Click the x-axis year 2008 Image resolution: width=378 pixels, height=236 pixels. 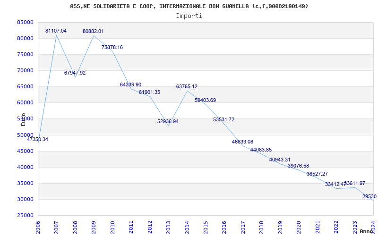point(75,227)
